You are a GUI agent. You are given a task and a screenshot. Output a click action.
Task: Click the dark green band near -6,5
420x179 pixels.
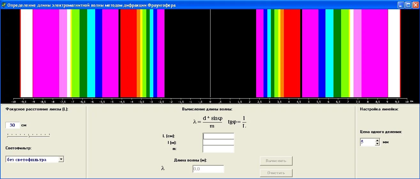click(83, 53)
